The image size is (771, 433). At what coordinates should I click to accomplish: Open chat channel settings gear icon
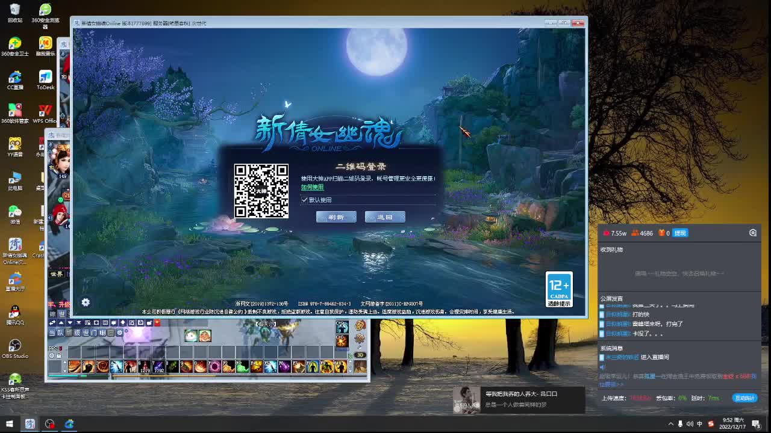[x=119, y=333]
